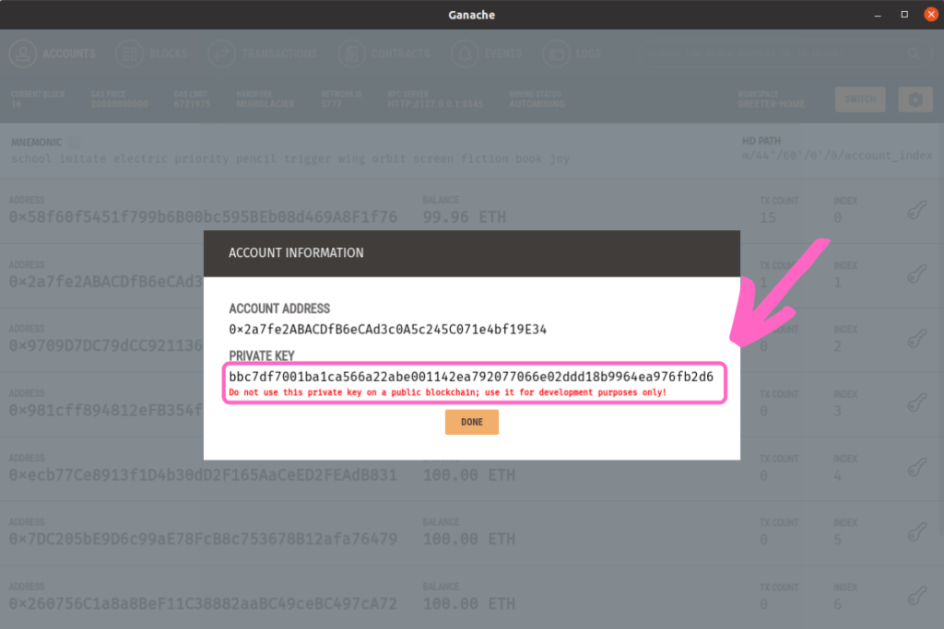Viewport: 944px width, 629px height.
Task: Minimize the Ganache window
Action: [x=878, y=15]
